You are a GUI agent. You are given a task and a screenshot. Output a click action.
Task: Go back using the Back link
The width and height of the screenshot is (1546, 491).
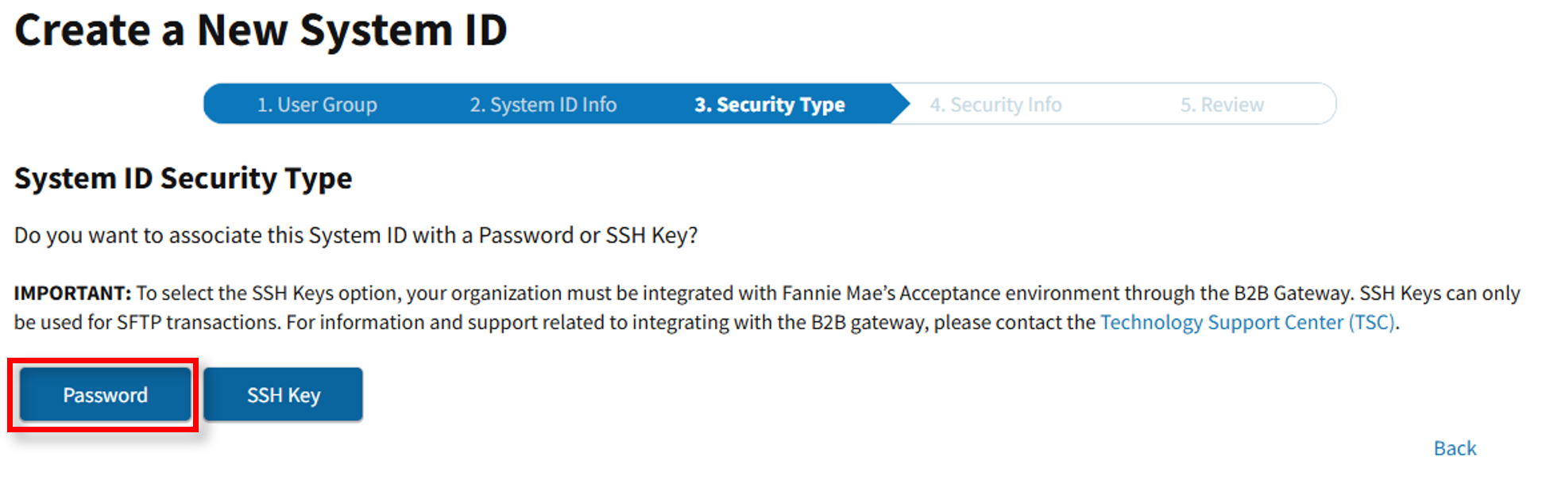[1454, 449]
